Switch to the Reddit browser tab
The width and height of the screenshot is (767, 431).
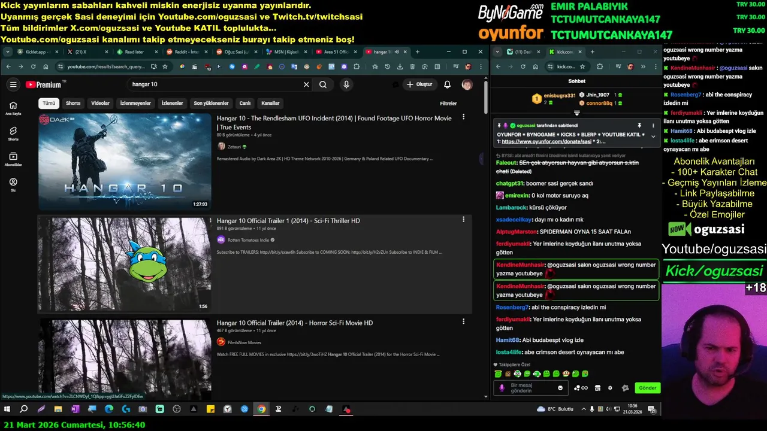189,52
